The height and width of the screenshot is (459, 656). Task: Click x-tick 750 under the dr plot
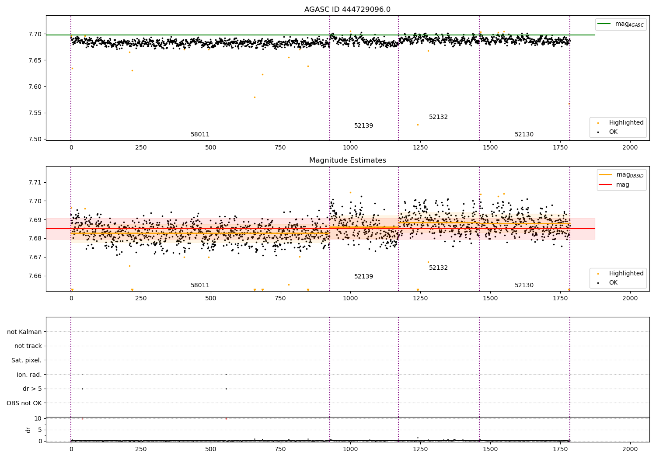pyautogui.click(x=280, y=449)
